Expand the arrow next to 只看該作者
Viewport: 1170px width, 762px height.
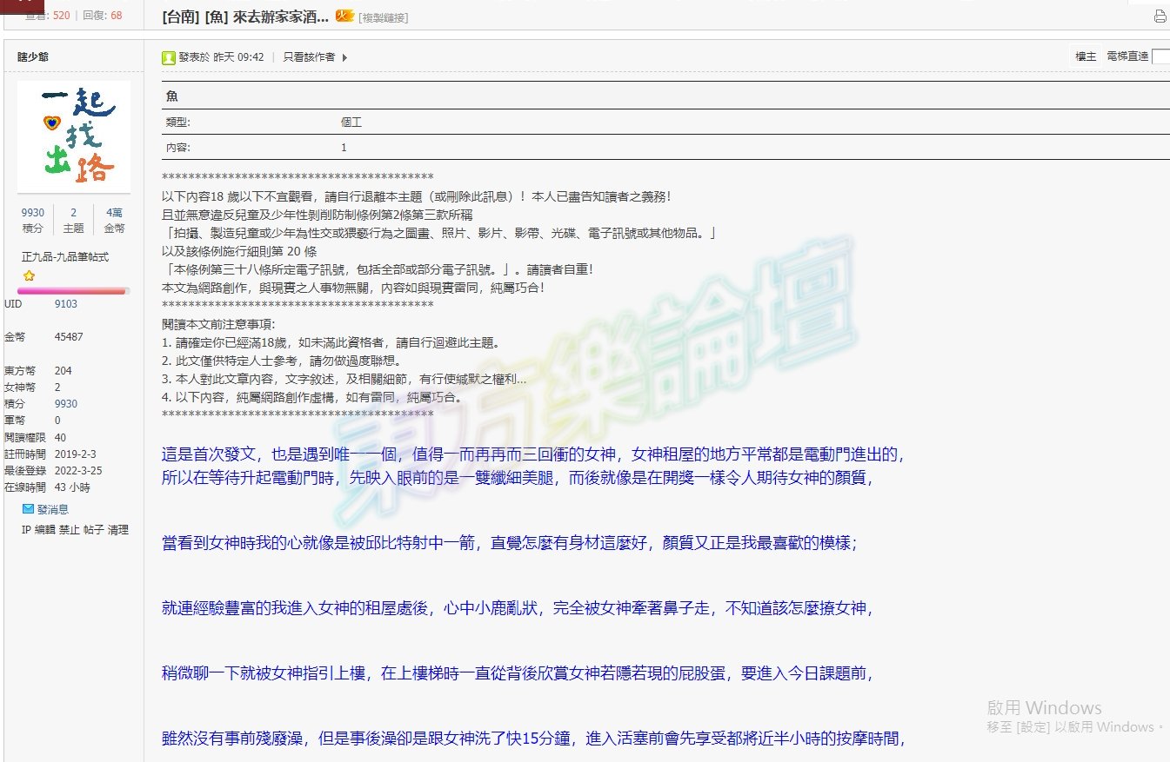pos(344,57)
